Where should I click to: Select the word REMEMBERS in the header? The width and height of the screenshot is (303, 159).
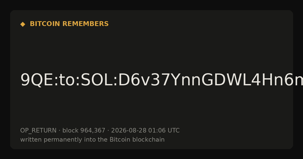tap(85, 24)
